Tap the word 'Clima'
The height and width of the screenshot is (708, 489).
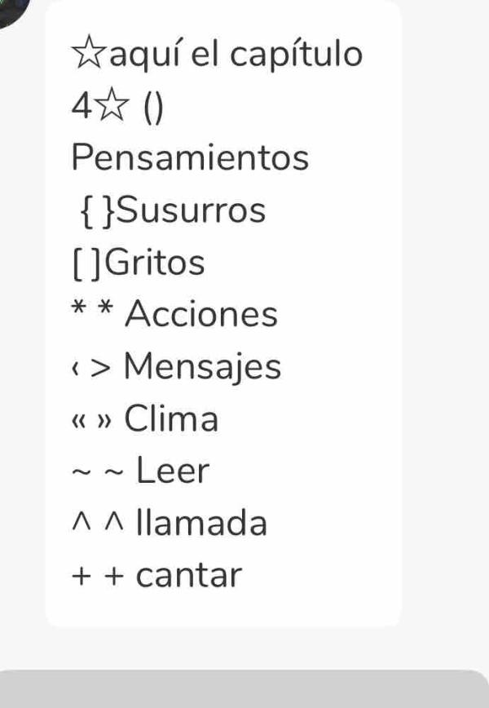click(x=171, y=418)
